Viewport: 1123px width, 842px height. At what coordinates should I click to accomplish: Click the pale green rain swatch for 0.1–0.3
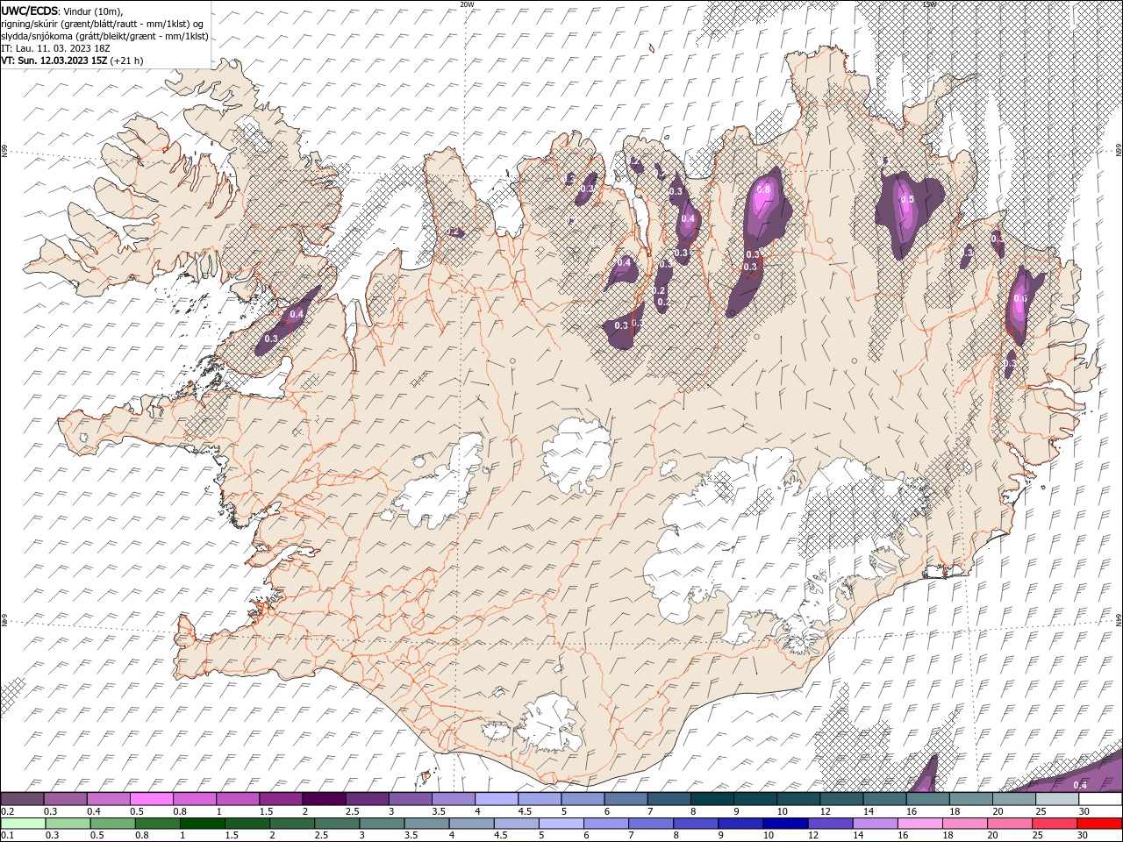point(24,824)
